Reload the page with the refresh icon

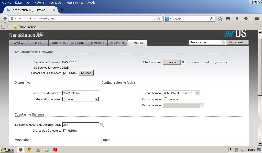coord(159,19)
